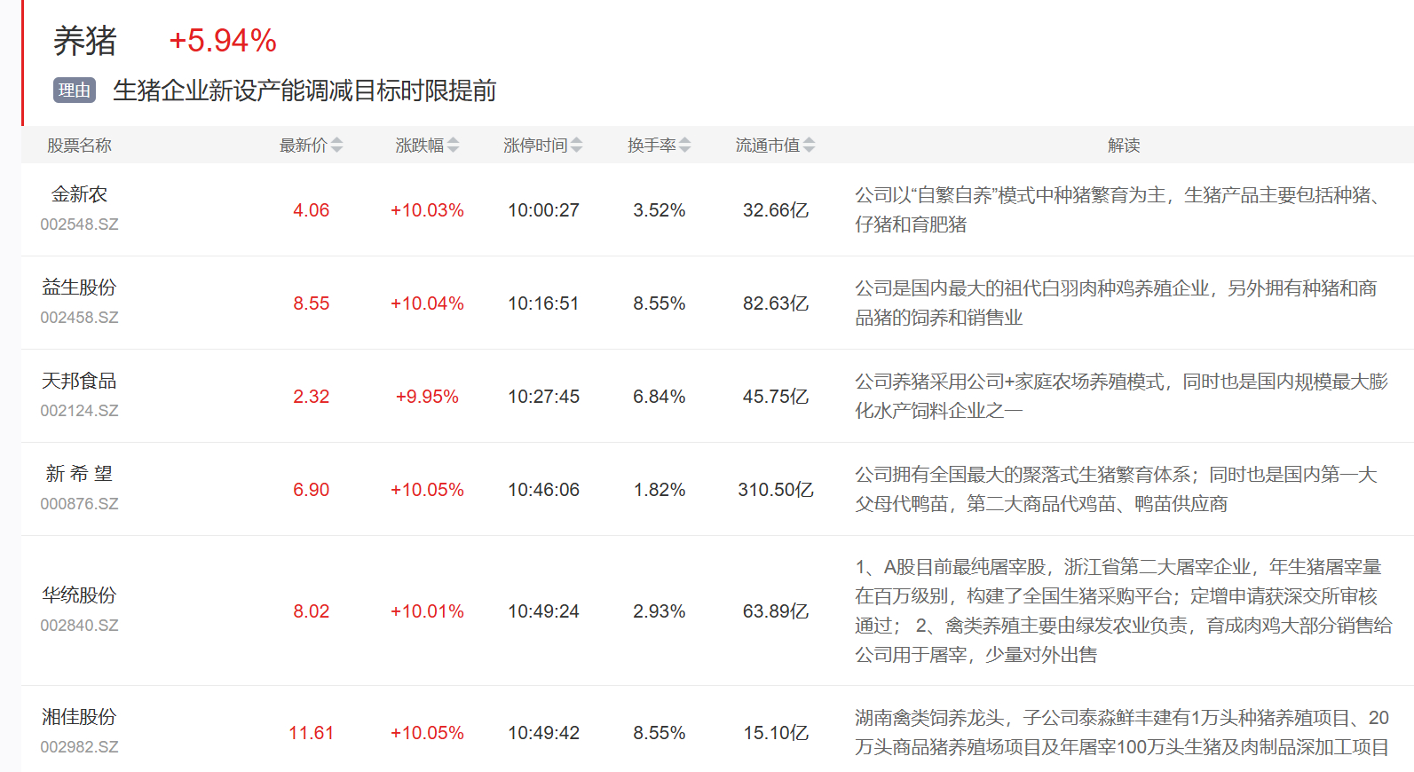Click market cap 45.75亿
The image size is (1414, 772).
776,397
